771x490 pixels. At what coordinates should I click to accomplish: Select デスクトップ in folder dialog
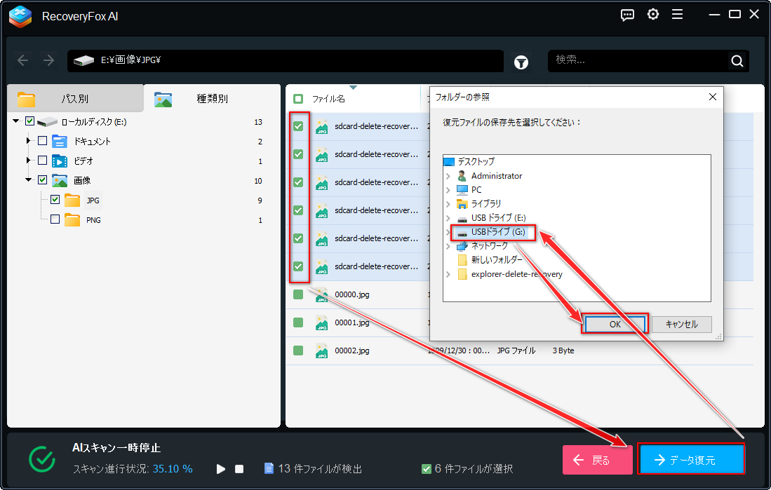[476, 161]
